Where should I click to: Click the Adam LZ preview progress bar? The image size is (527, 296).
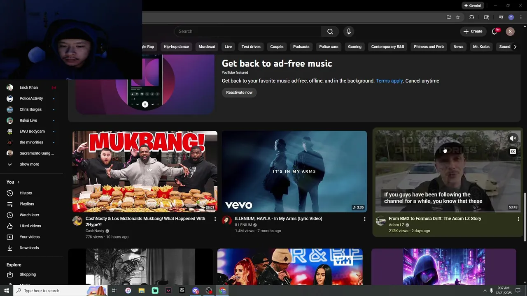[x=448, y=212]
